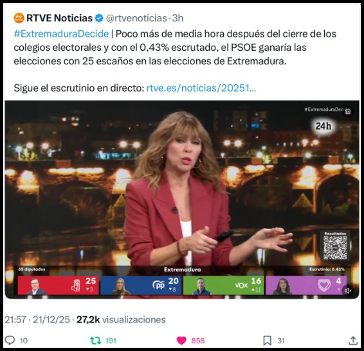
Task: Open the 27,2k visualizaciones analytics
Action: tap(121, 319)
